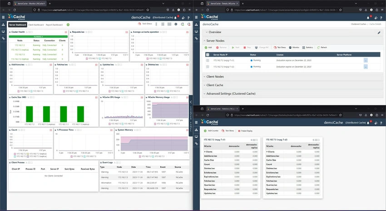386x211 pixels.
Task: Select demoCache Monitor browser tab
Action: 30,4
